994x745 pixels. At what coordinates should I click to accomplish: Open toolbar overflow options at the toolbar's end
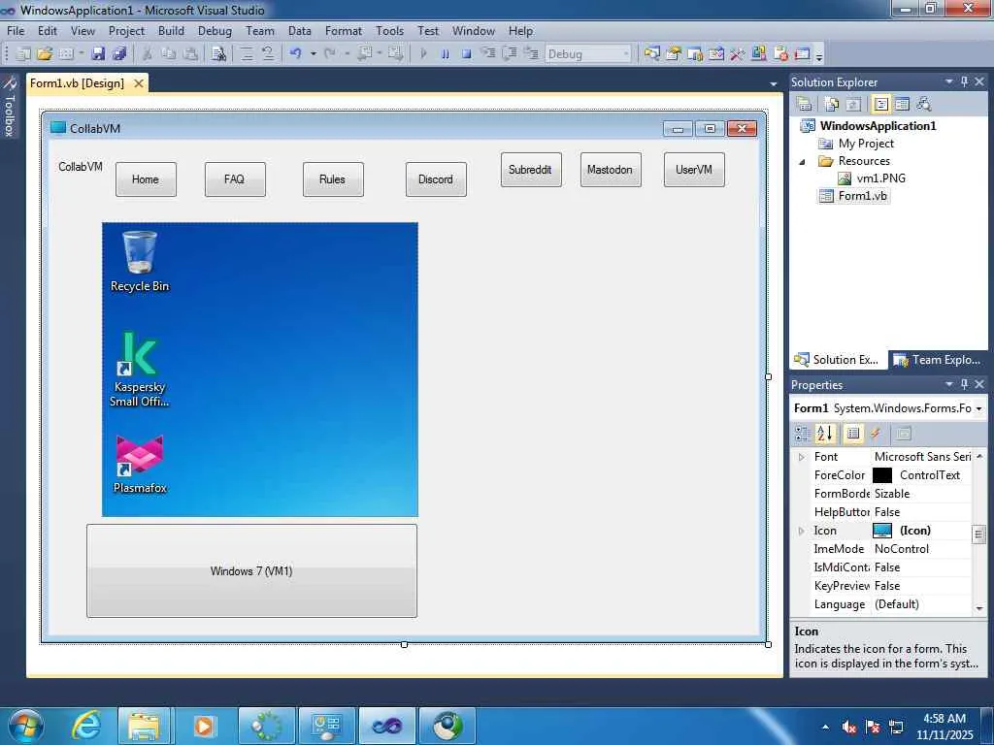click(819, 55)
